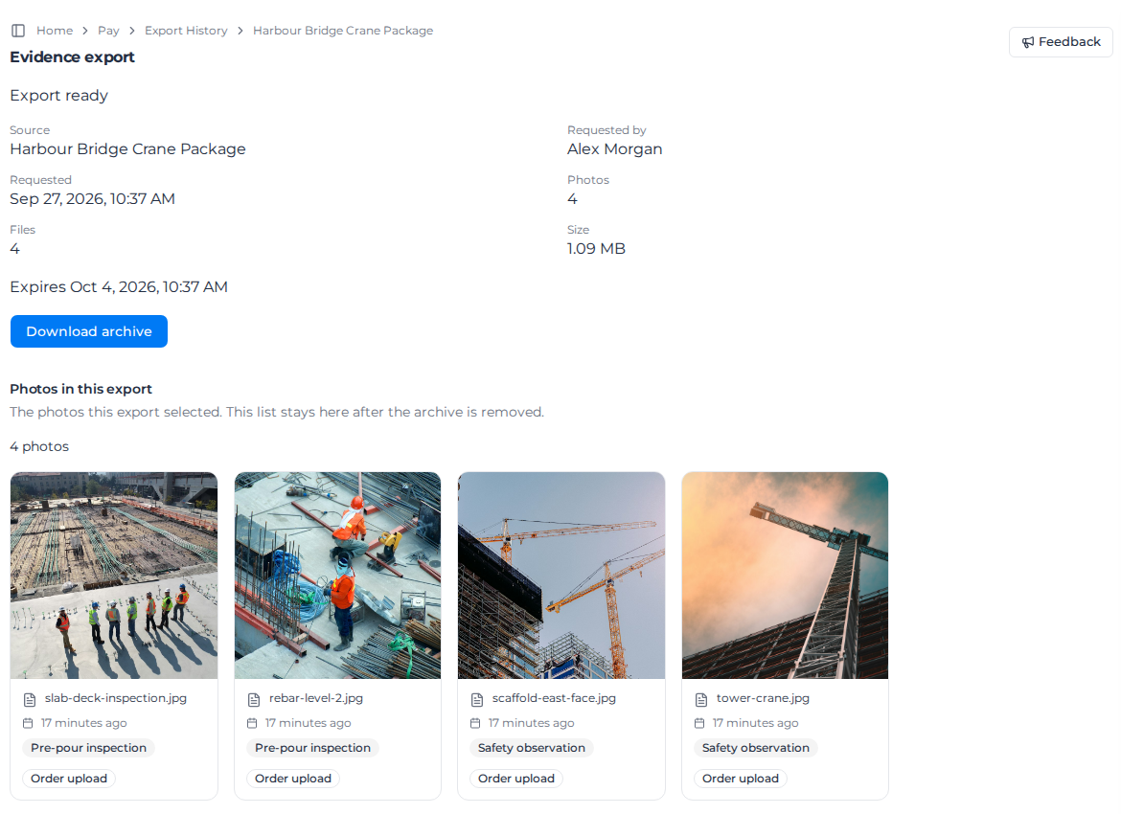The image size is (1121, 814).
Task: Go to Pay breadcrumb
Action: 108,31
